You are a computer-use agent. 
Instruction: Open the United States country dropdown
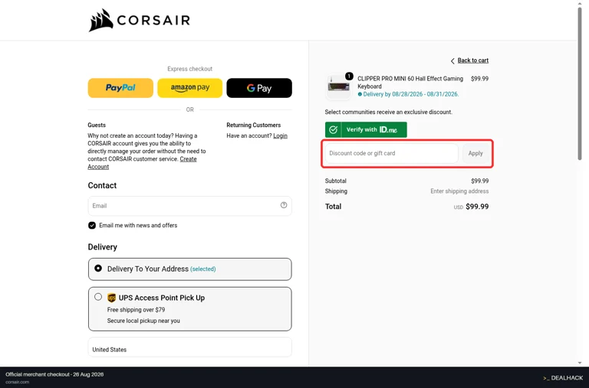pos(189,347)
